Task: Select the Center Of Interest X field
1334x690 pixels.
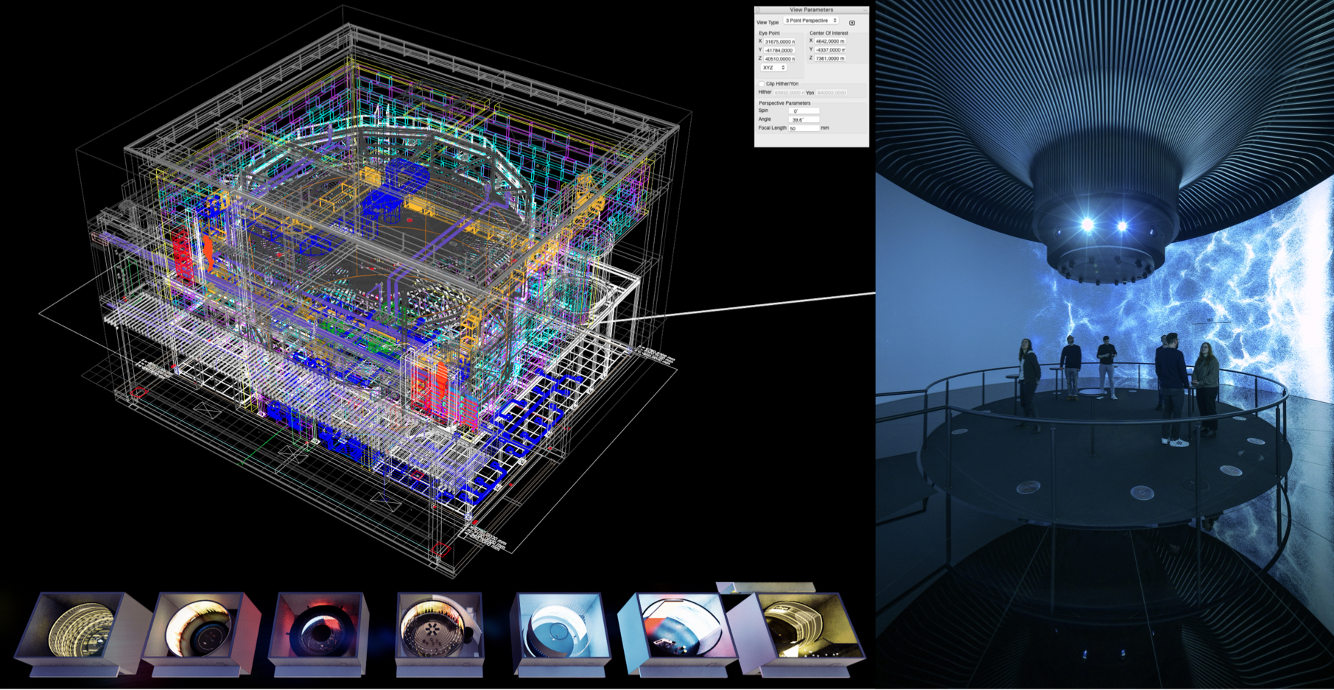Action: tap(830, 41)
